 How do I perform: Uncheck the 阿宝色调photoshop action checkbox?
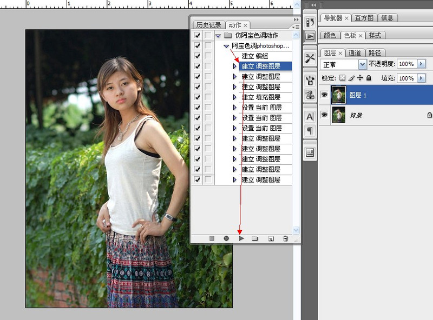[x=197, y=45]
